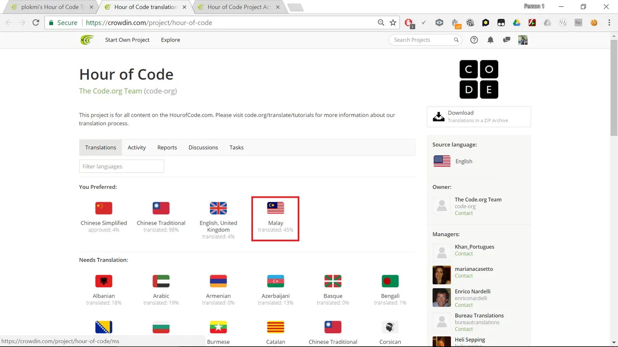Open the help question mark icon

(x=474, y=40)
